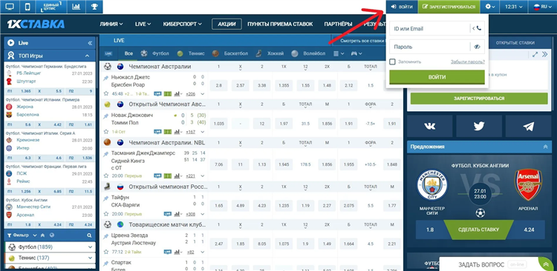Click СДЕЛАТЬ СТАВКУ on Man City–Arsenal
Viewport: 557px width, 271px height.
[478, 230]
